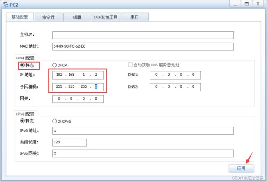267x182 pixels.
Task: Click the IP 地址 field 192.168.1.2
Action: tap(78, 75)
